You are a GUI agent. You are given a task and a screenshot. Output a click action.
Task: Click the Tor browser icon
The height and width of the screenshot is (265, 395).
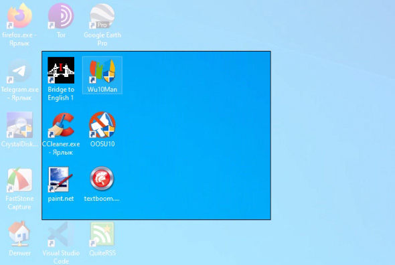coord(61,15)
